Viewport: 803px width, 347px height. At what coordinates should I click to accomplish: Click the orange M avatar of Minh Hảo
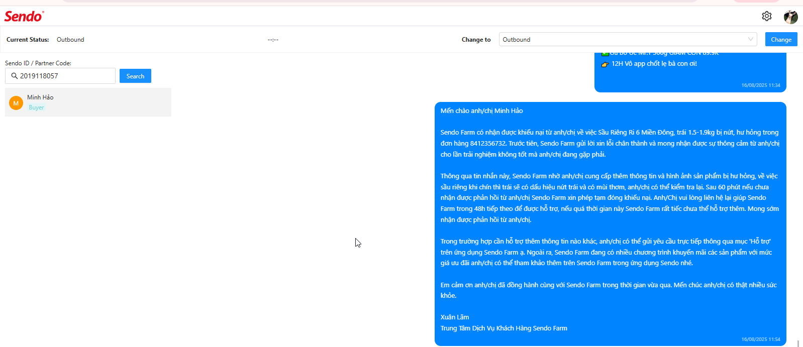16,103
